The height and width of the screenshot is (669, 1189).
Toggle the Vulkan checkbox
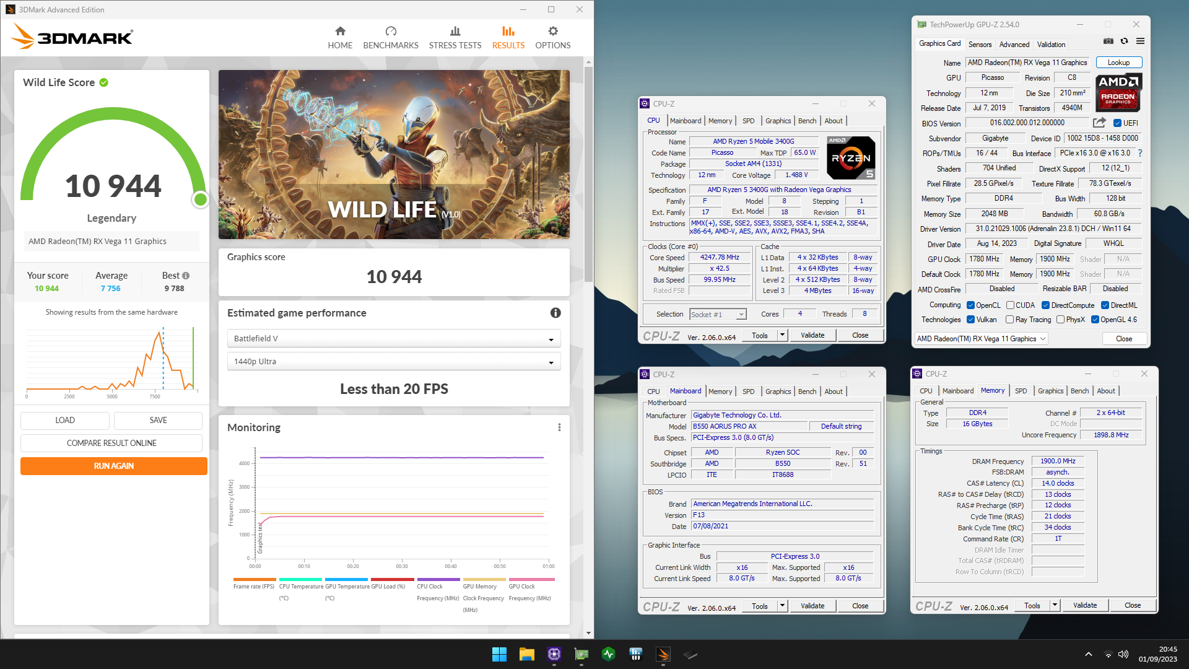(x=970, y=320)
